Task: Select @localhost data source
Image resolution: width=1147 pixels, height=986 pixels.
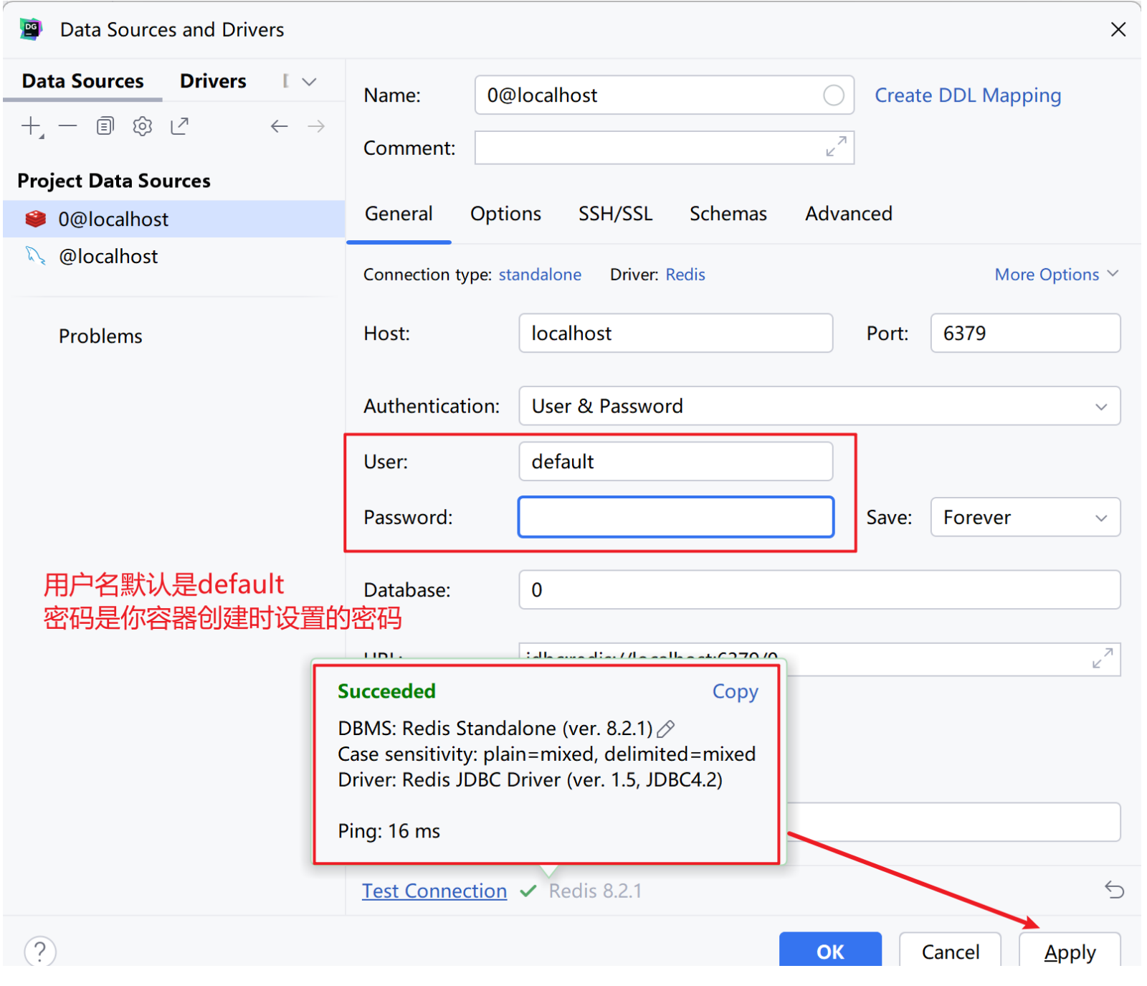Action: point(174,256)
